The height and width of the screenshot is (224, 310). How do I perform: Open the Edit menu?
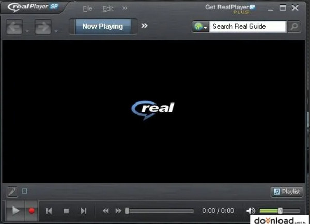click(x=108, y=8)
